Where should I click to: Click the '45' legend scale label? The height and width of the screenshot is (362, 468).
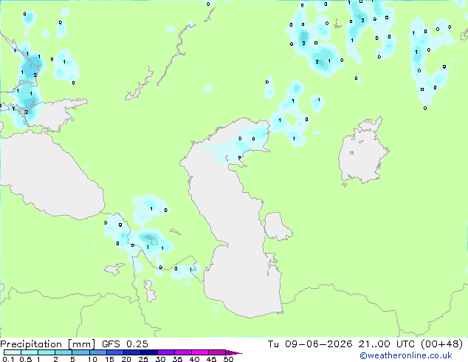tap(211, 359)
